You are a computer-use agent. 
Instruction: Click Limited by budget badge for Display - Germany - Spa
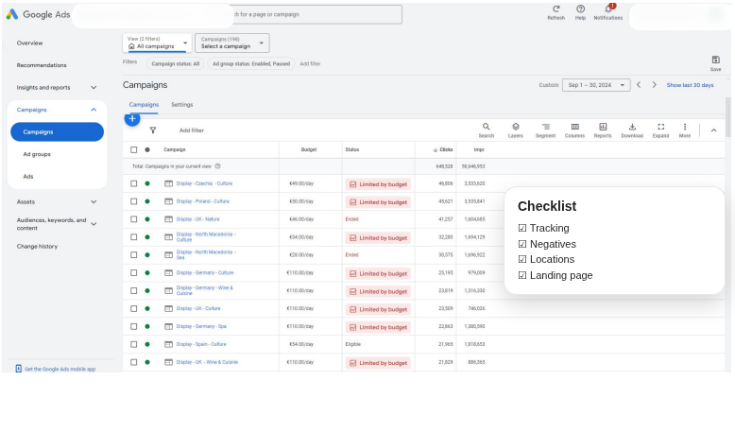[x=378, y=327]
